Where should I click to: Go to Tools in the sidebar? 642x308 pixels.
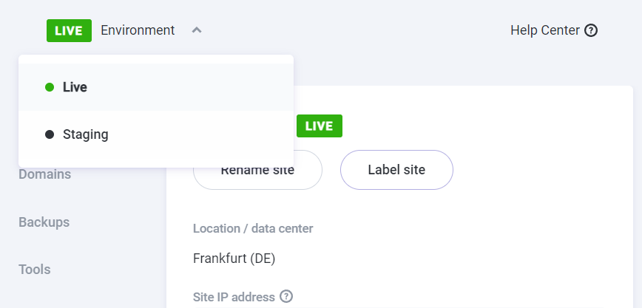point(35,269)
